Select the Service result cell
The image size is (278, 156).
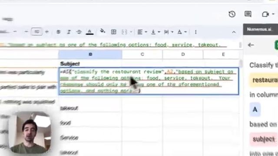(90, 138)
